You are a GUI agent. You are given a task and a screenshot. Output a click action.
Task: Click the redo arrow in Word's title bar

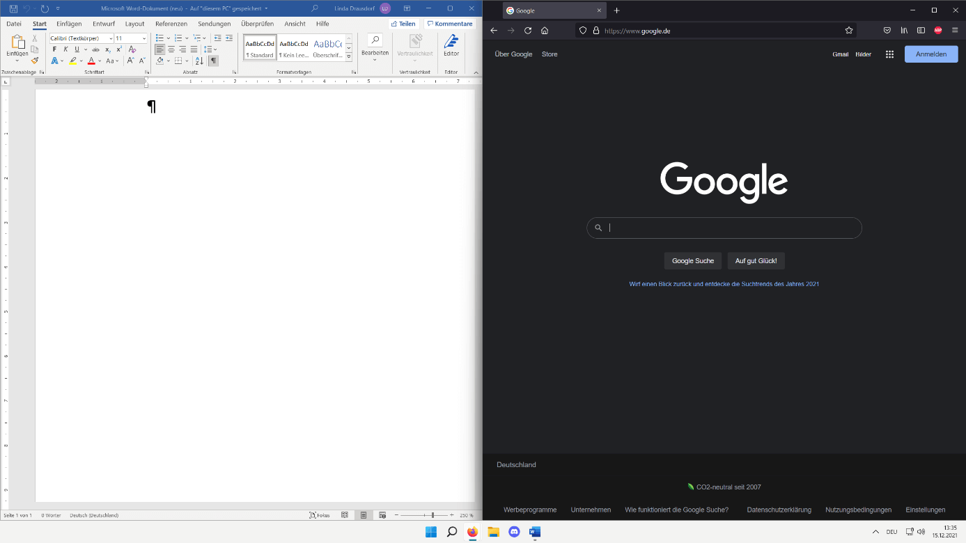pos(45,8)
